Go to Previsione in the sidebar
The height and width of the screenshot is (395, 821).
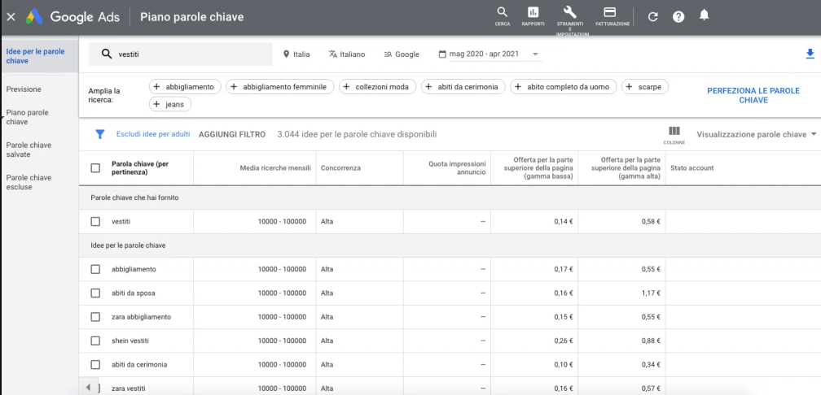pyautogui.click(x=24, y=89)
